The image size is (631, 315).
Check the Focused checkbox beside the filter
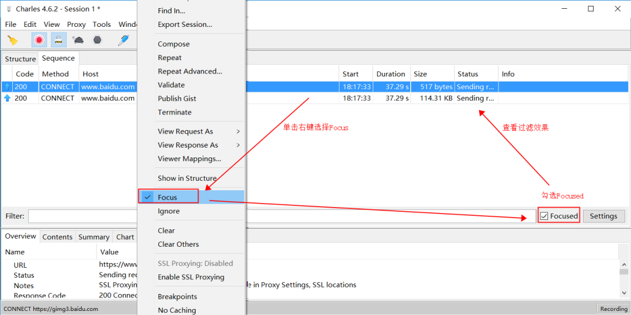[x=544, y=216]
